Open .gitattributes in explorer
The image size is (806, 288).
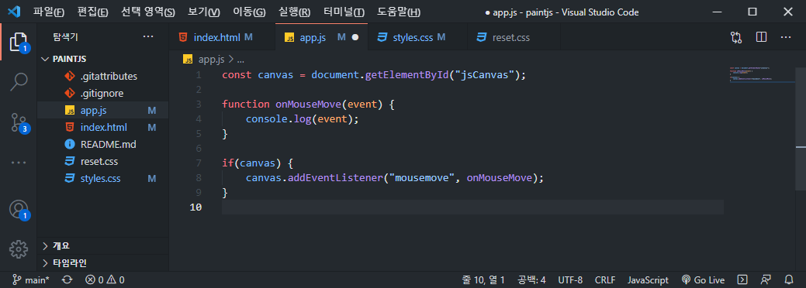coord(103,77)
